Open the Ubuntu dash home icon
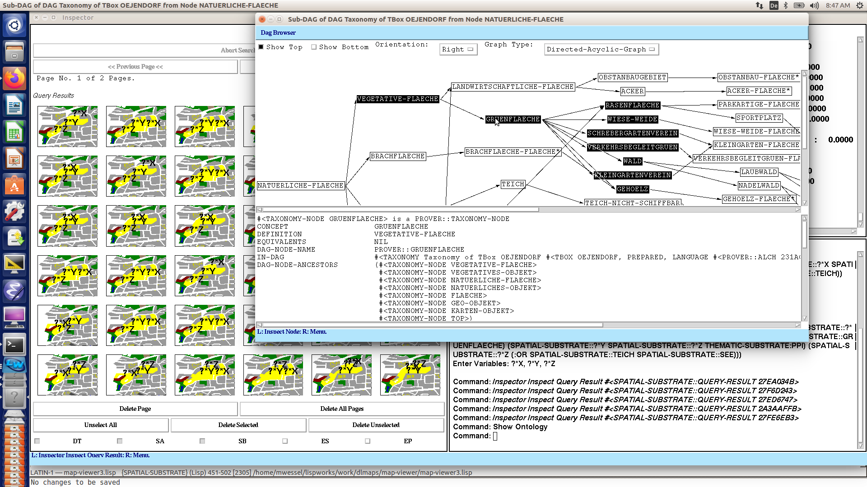Image resolution: width=867 pixels, height=487 pixels. click(14, 25)
